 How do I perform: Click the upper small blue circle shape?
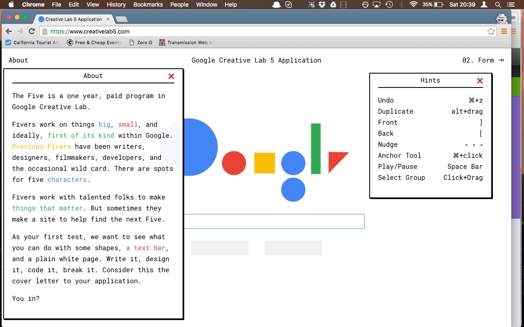point(293,163)
